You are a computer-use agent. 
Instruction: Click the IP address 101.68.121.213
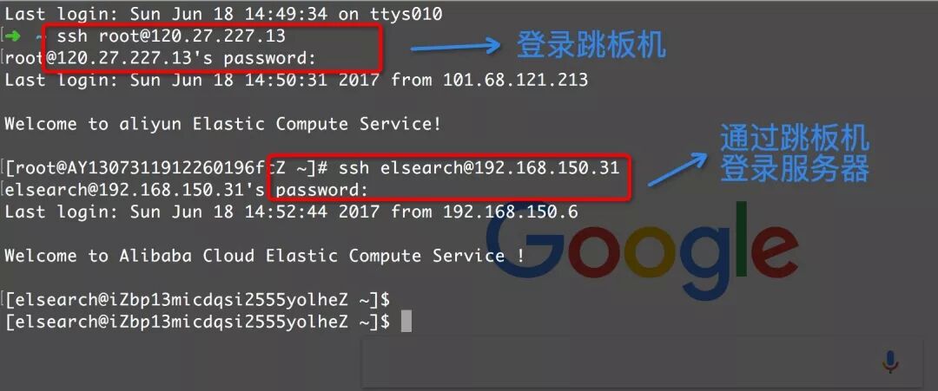[x=515, y=80]
